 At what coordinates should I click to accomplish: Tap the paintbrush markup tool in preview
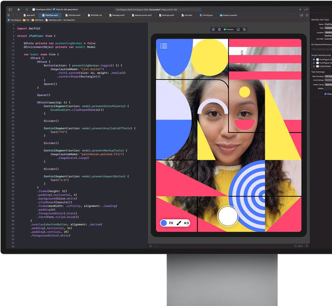179,223
